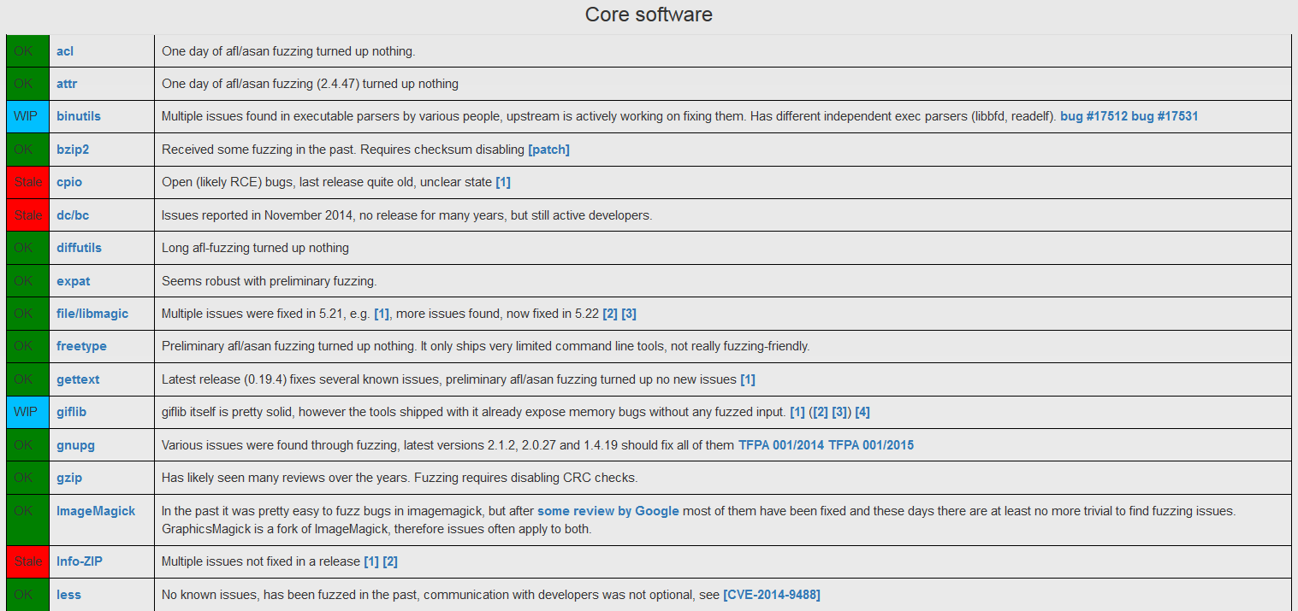Click the freetype description about command line tools
The width and height of the screenshot is (1298, 611).
pyautogui.click(x=485, y=346)
